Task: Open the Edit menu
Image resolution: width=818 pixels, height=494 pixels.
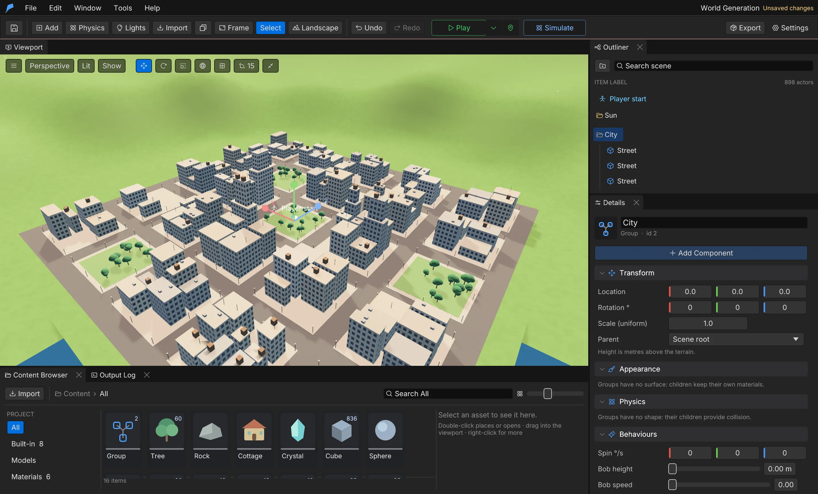Action: pos(55,8)
